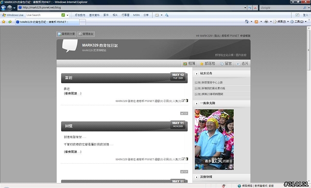This screenshot has height=188, width=311.
Task: Click the Windows Live sign-in 登入 link
Action: click(306, 15)
